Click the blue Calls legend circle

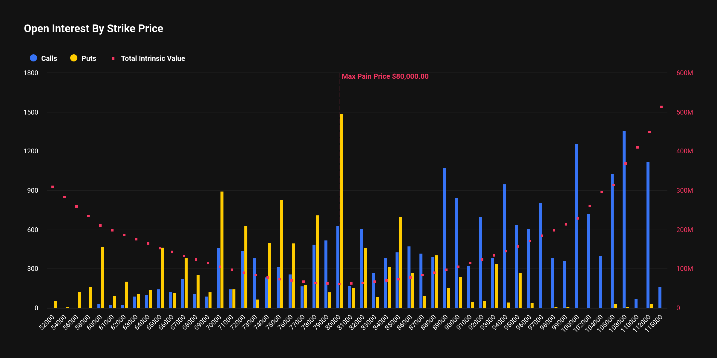(33, 58)
